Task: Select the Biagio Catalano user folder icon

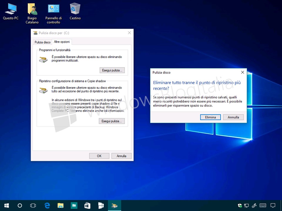Action: 32,13
